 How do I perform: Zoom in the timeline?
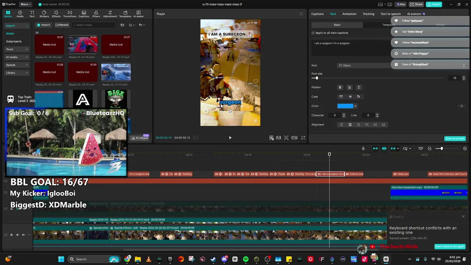pyautogui.click(x=465, y=148)
